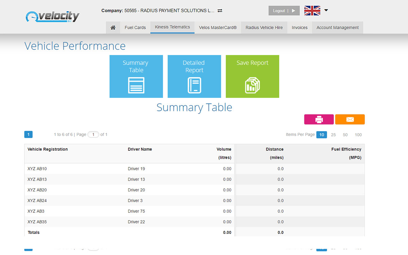Viewport: 408px width, 255px height.
Task: Select the Kinesis Telematics tab
Action: click(172, 27)
